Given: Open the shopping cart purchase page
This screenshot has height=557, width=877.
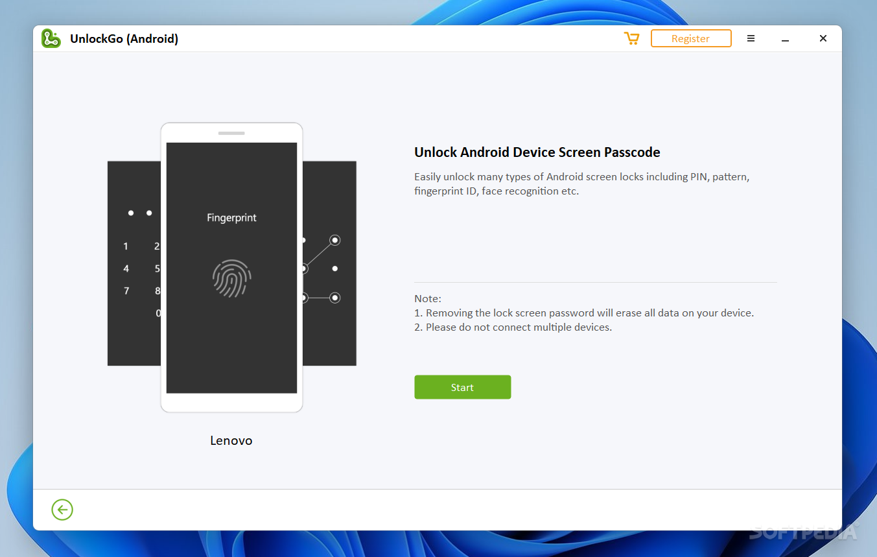Looking at the screenshot, I should pos(631,38).
